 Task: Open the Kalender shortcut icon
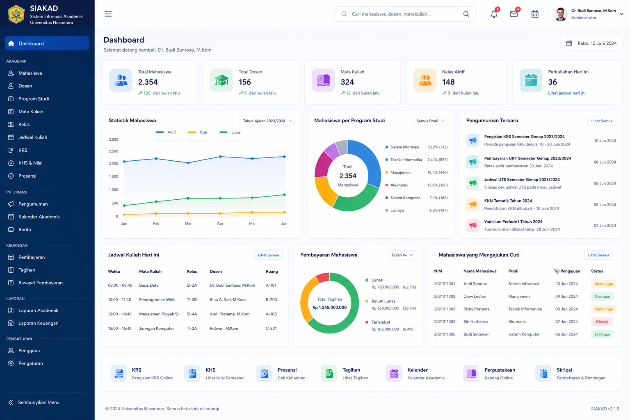point(394,373)
